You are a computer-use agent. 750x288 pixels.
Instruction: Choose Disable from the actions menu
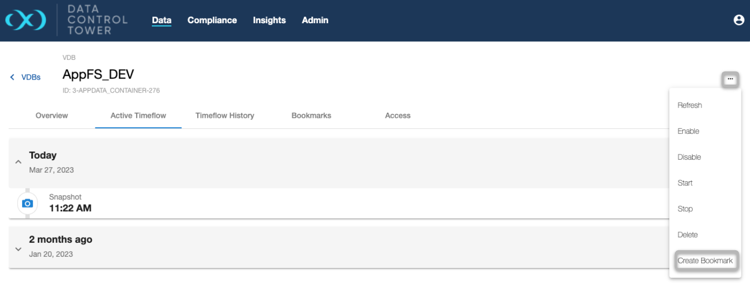pyautogui.click(x=689, y=157)
